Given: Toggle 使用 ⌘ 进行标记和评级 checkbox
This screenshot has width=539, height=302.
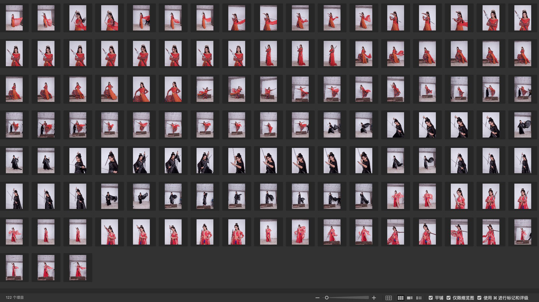Looking at the screenshot, I should (479, 298).
